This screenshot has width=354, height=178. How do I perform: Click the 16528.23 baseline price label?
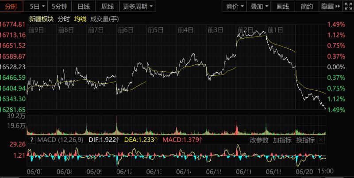point(13,67)
